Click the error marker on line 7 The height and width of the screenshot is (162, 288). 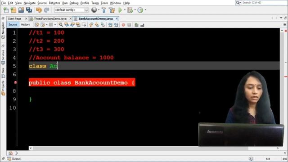15,83
